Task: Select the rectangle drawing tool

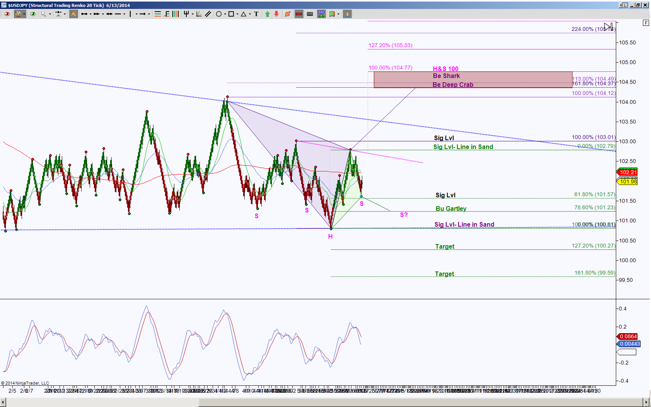Action: [x=231, y=14]
